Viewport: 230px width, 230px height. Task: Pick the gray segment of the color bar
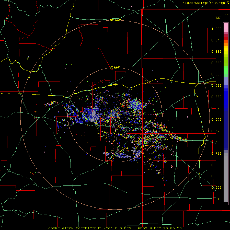coord(226,178)
